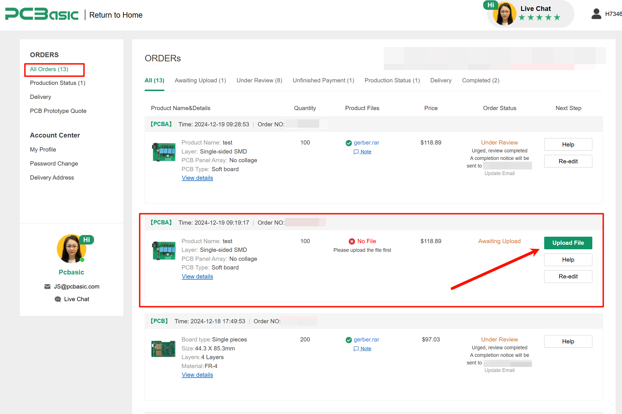Click the $97.03 price
The image size is (622, 414).
pyautogui.click(x=431, y=339)
